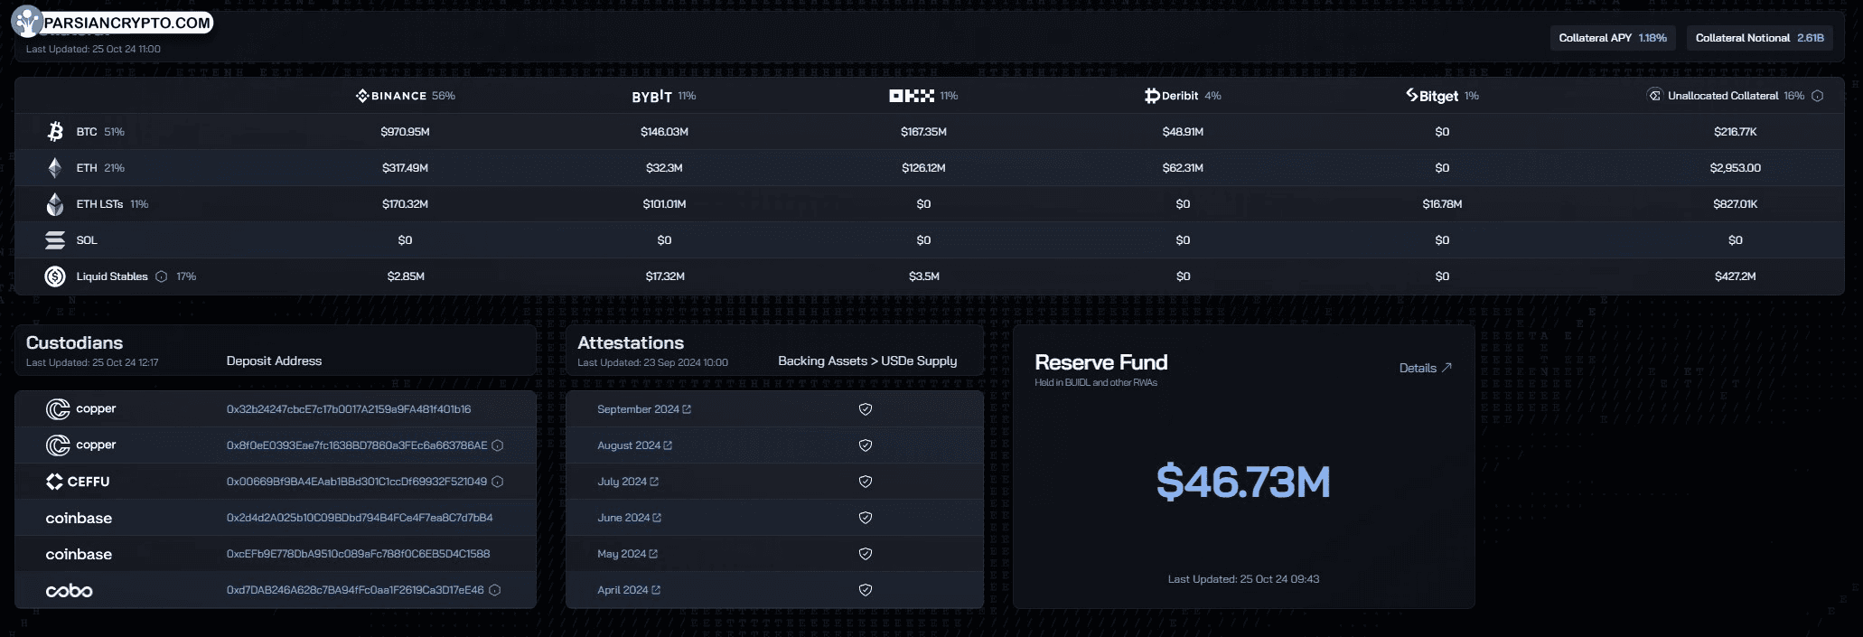Select the OKX ETH value $126.12M
1863x637 pixels.
pos(923,168)
